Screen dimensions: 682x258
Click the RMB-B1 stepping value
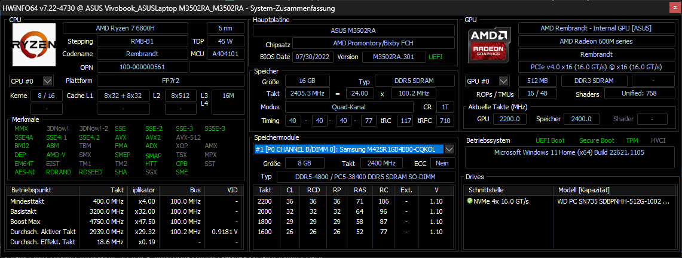(142, 41)
